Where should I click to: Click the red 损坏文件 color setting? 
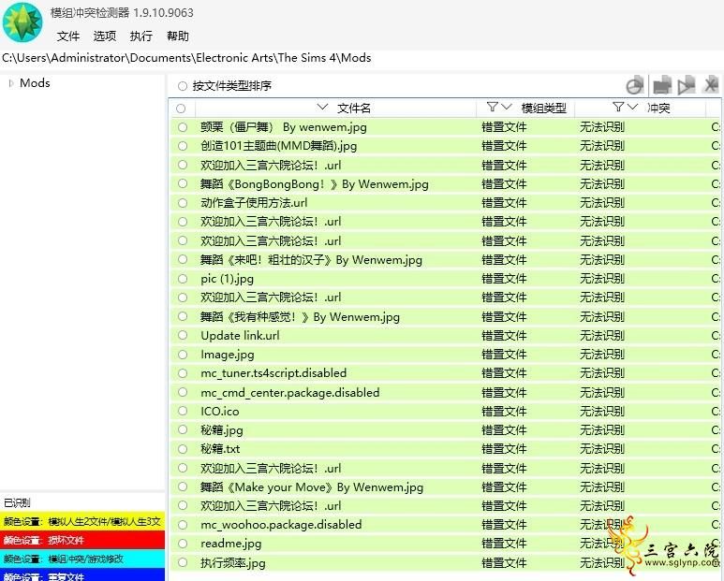pyautogui.click(x=82, y=540)
